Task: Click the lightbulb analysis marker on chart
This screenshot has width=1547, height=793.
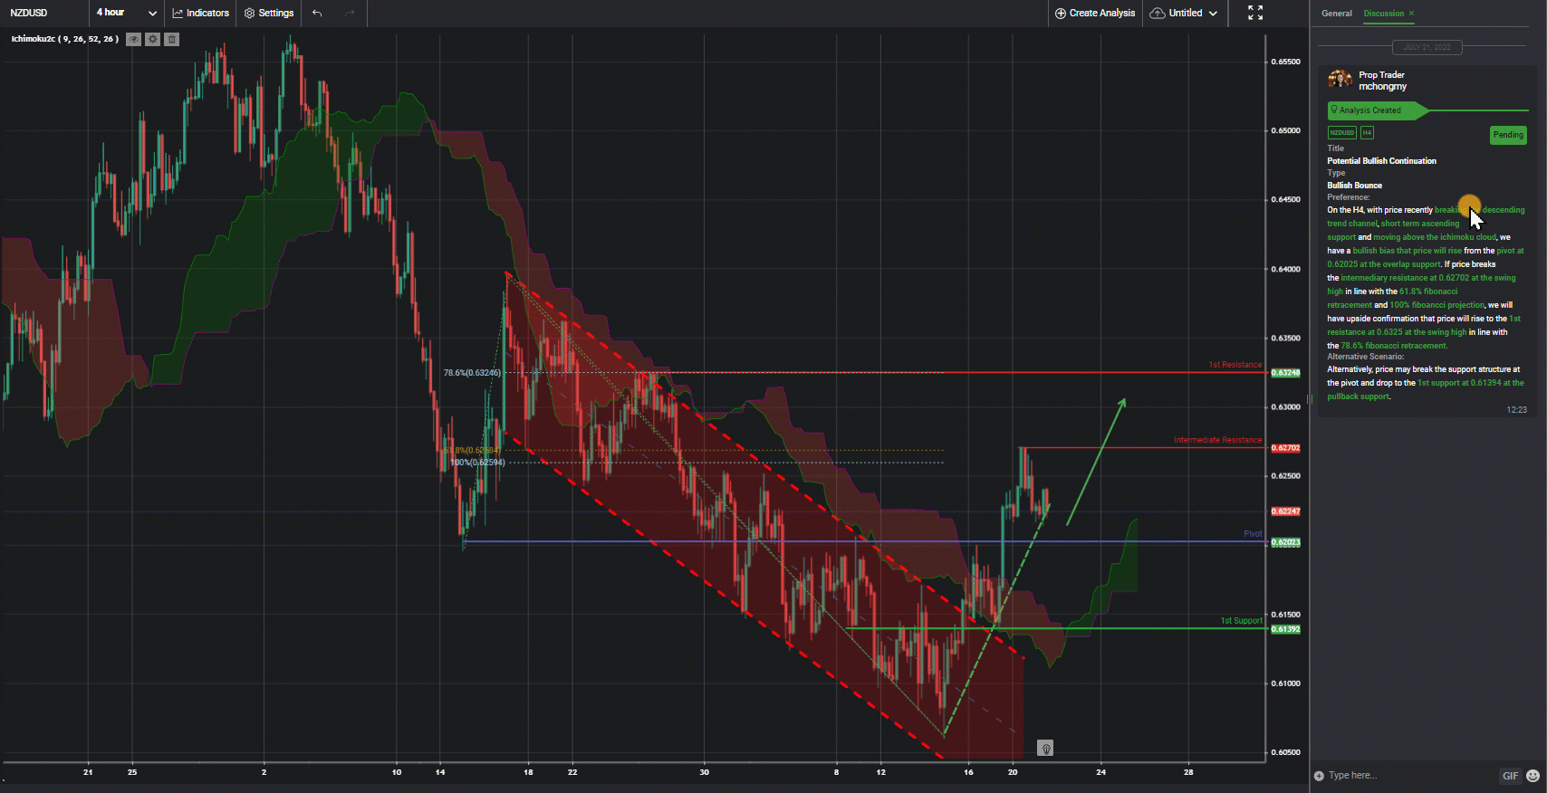Action: pos(1045,749)
